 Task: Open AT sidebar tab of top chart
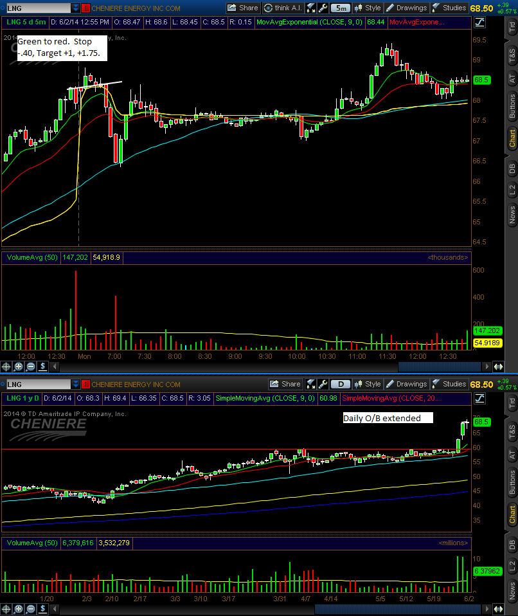click(x=512, y=78)
